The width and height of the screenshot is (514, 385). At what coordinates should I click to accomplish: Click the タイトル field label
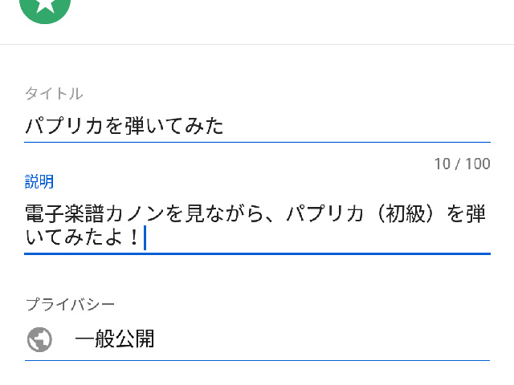(54, 94)
